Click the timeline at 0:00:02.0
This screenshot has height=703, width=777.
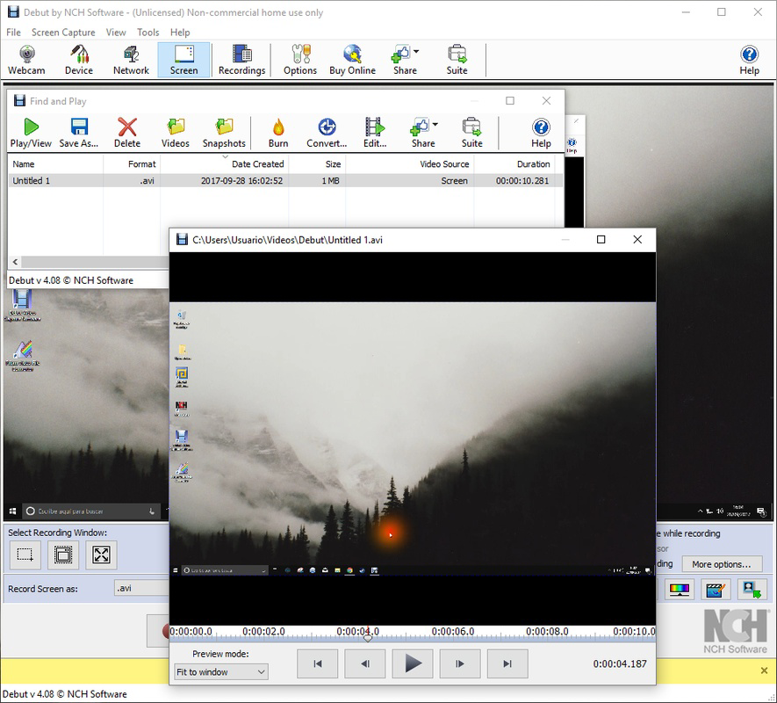pos(263,632)
